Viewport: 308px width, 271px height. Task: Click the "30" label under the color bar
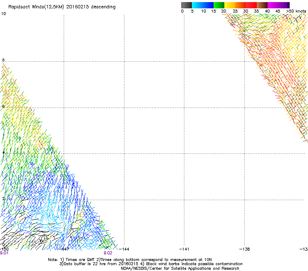click(x=246, y=11)
